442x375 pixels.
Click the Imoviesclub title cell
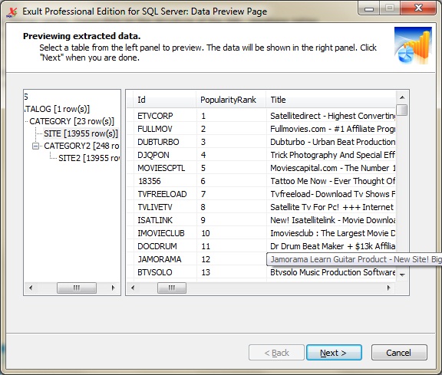[331, 233]
